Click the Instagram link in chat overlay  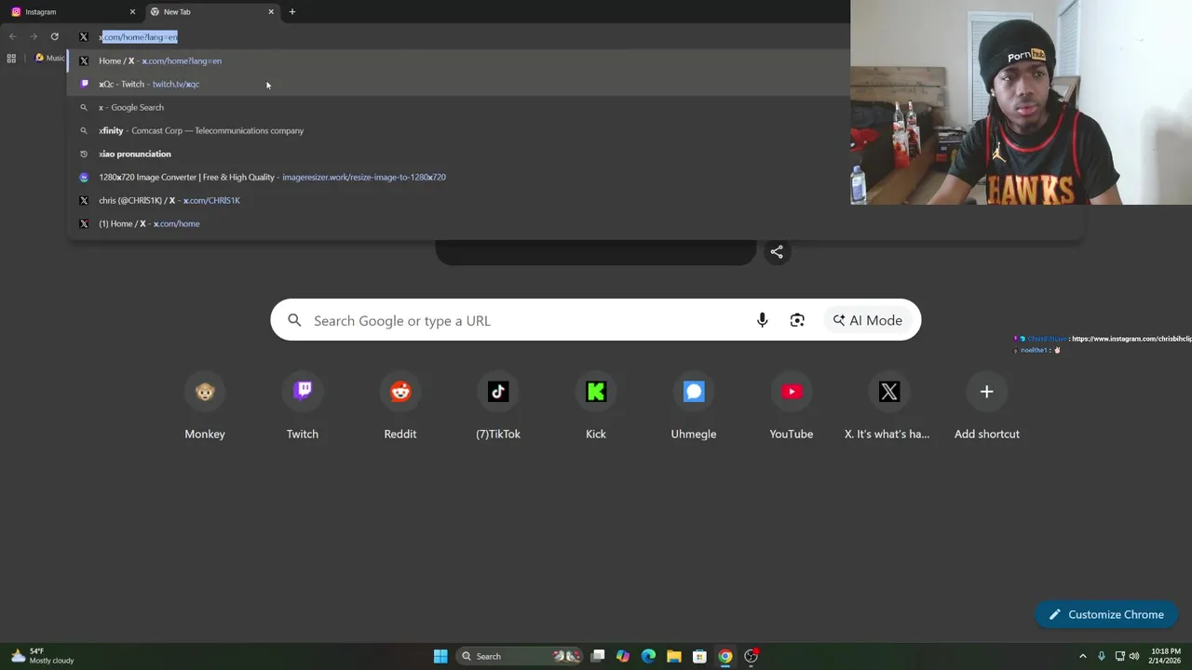[1131, 339]
